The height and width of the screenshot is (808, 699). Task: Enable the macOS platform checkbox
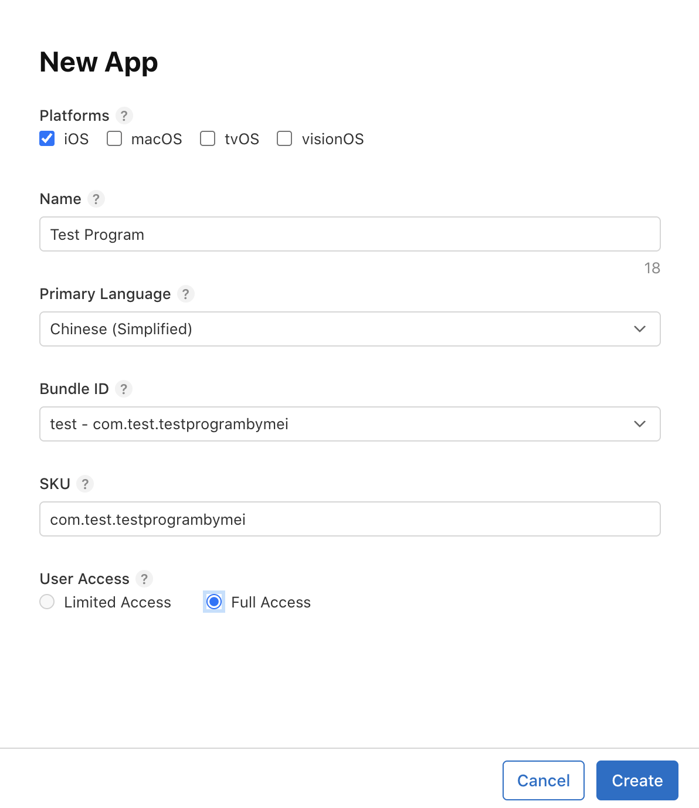[x=114, y=138]
